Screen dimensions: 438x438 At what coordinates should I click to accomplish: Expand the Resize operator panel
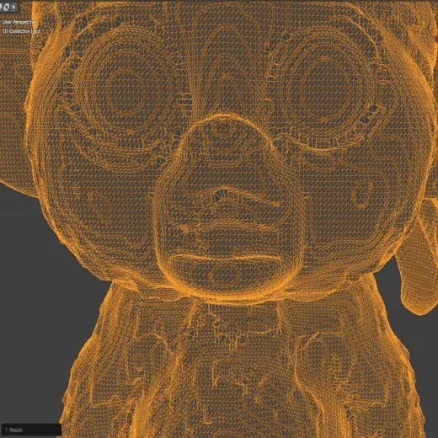click(31, 430)
